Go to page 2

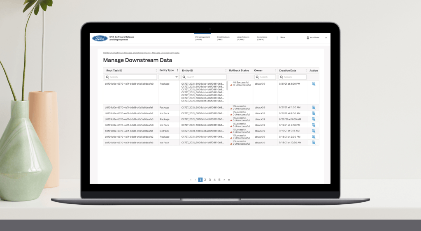(205, 180)
